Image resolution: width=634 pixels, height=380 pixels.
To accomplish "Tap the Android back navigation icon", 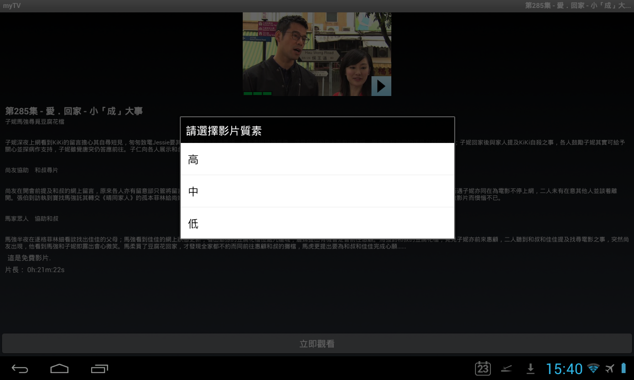I will click(20, 369).
